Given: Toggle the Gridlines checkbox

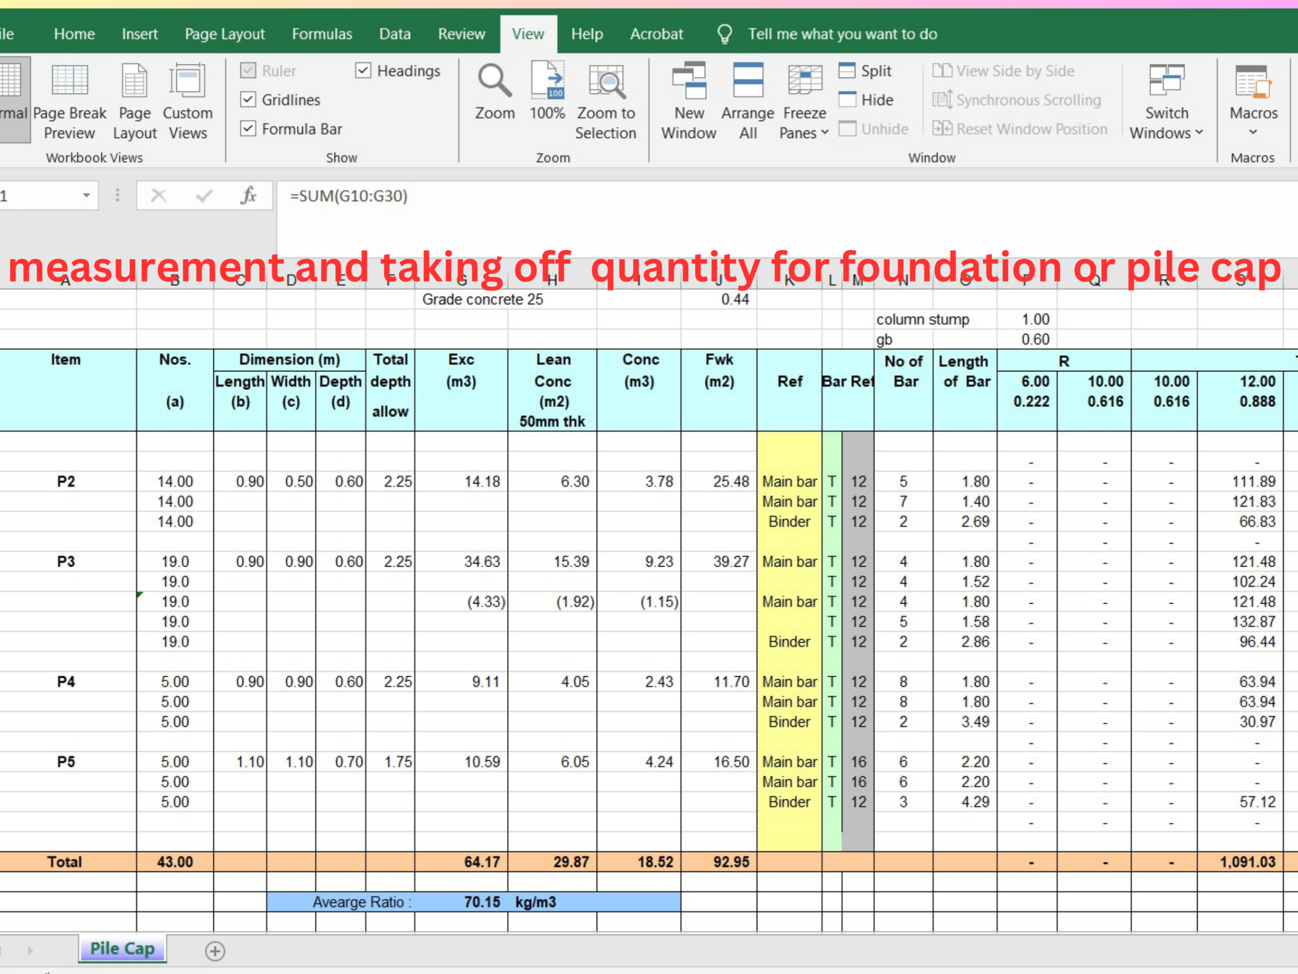Looking at the screenshot, I should pos(248,99).
